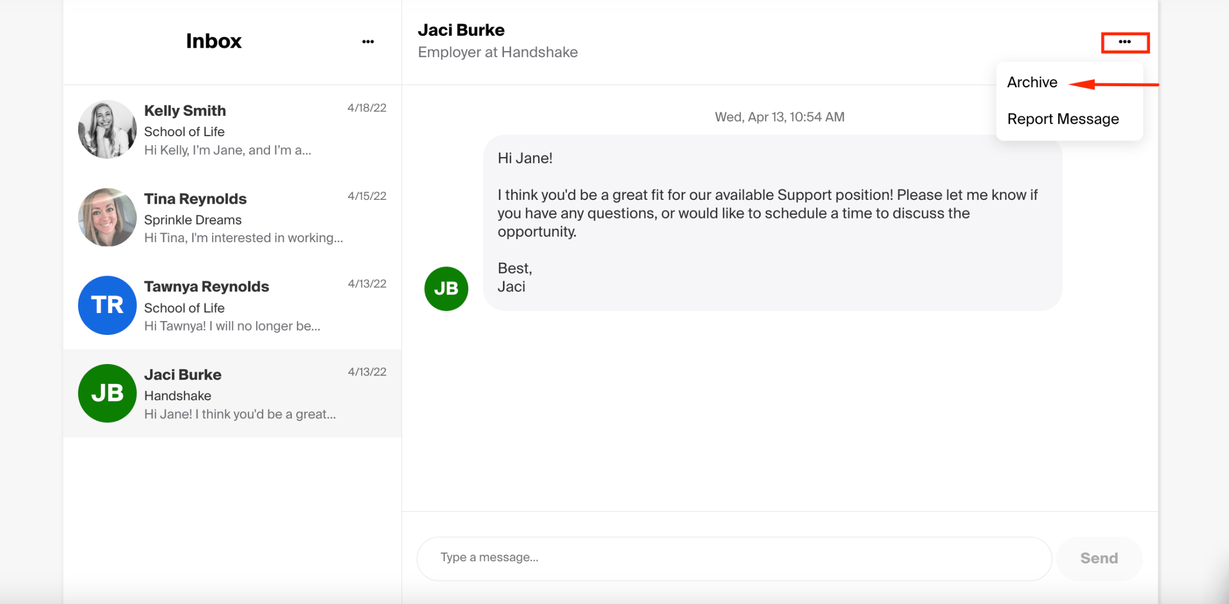Viewport: 1229px width, 604px height.
Task: Click the Inbox heading
Action: (213, 41)
